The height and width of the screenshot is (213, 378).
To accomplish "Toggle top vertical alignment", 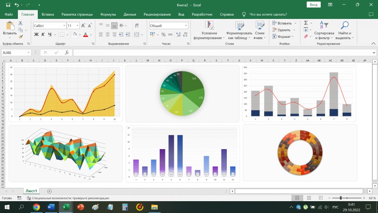I will click(101, 26).
